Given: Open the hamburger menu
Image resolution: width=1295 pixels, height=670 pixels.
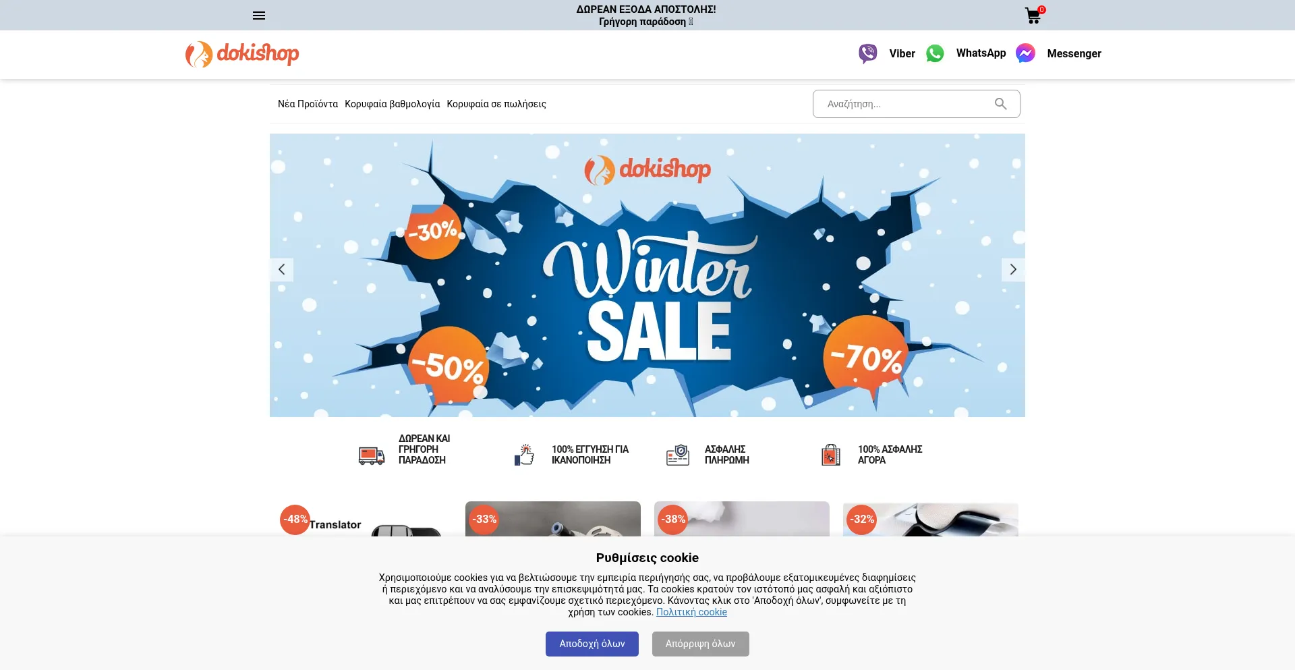Looking at the screenshot, I should (x=259, y=16).
